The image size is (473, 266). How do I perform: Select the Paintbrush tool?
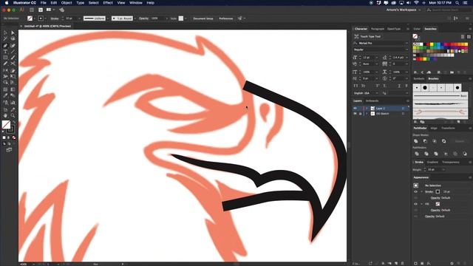pos(13,58)
